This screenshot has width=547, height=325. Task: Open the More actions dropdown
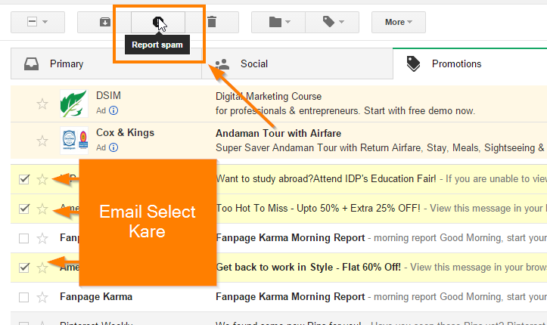(399, 22)
